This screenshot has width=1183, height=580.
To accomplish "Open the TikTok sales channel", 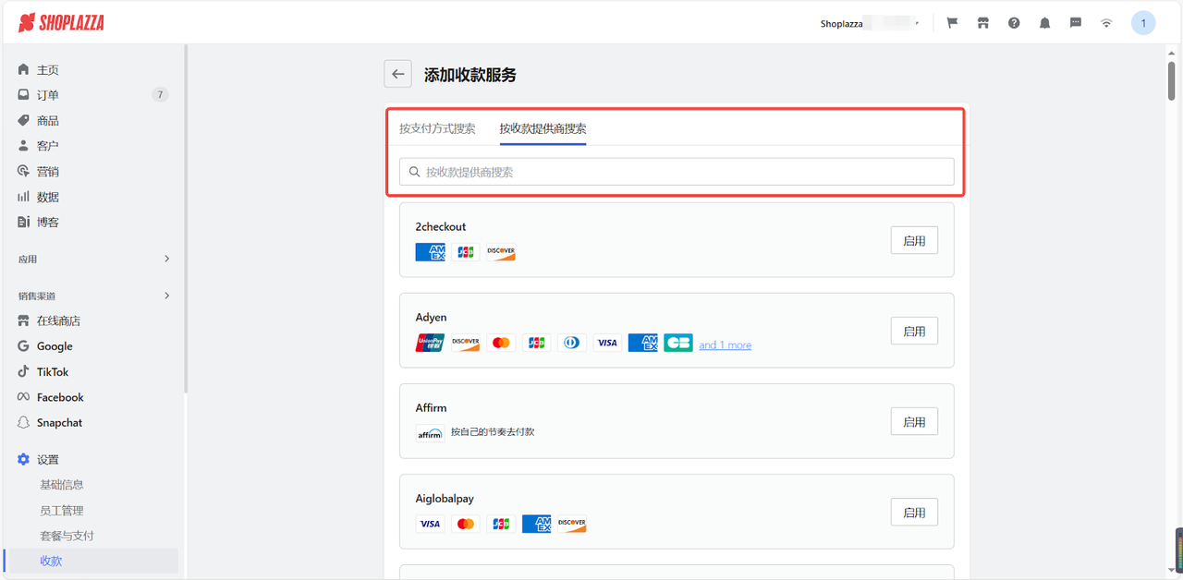I will (52, 371).
